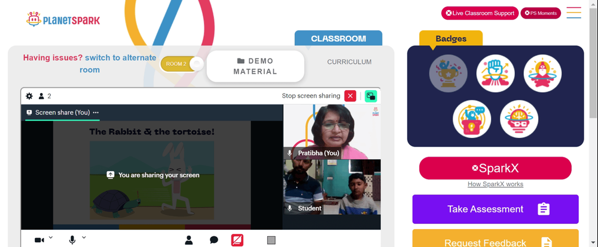Stop screen sharing with red X
Image resolution: width=598 pixels, height=247 pixels.
point(350,96)
